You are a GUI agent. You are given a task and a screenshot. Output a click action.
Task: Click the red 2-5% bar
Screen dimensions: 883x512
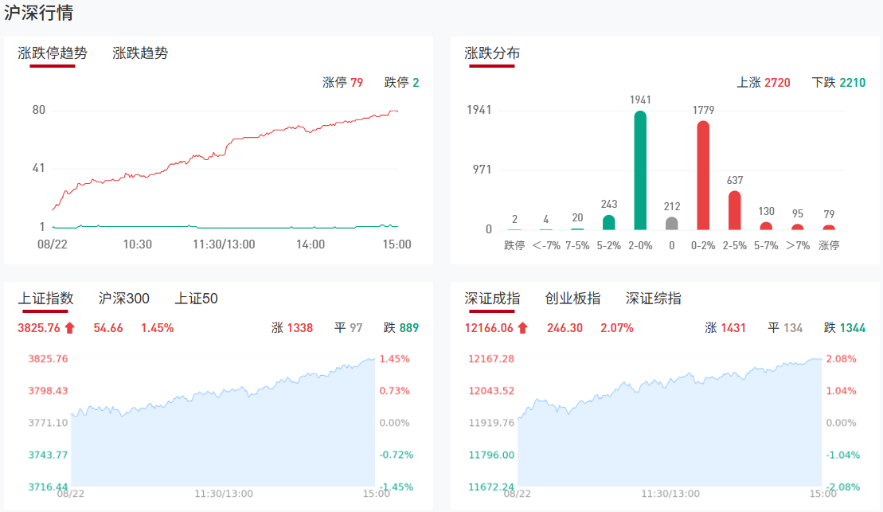coord(735,210)
